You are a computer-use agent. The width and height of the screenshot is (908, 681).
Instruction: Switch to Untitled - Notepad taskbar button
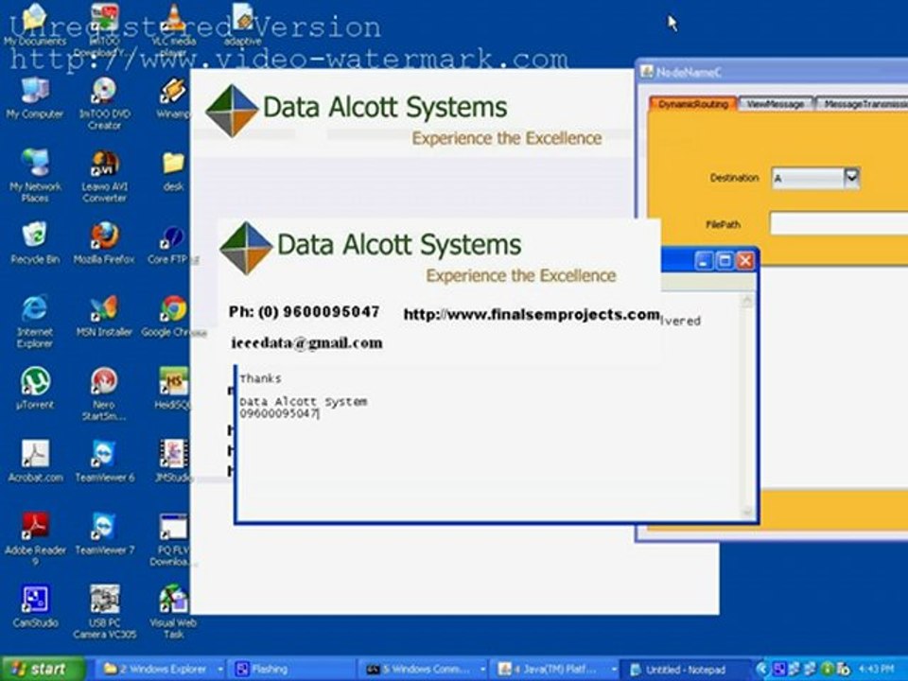(x=686, y=670)
